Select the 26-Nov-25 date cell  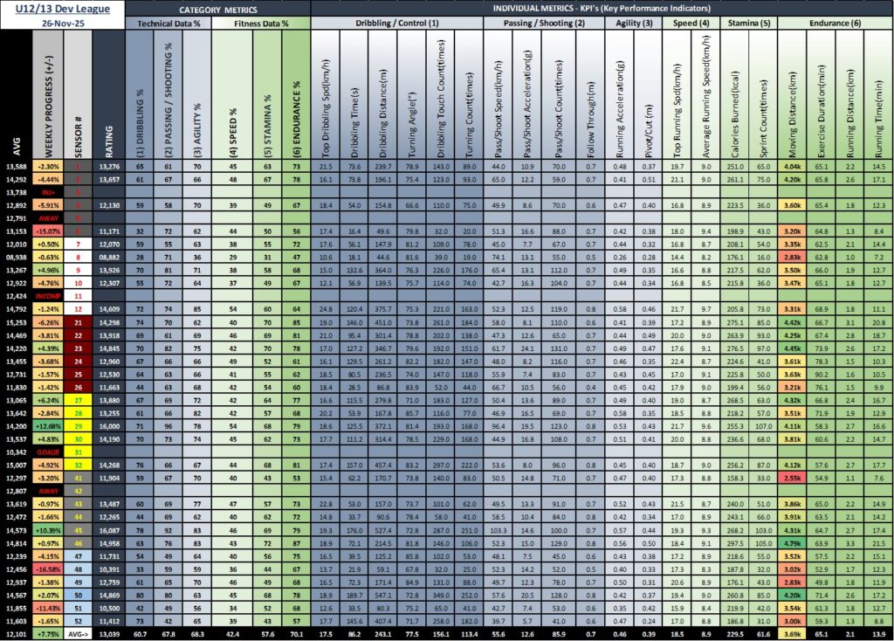coord(62,24)
